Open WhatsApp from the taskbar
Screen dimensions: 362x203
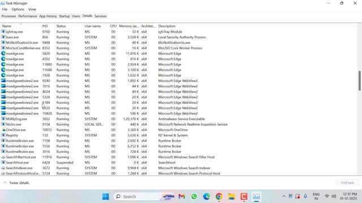point(194,196)
